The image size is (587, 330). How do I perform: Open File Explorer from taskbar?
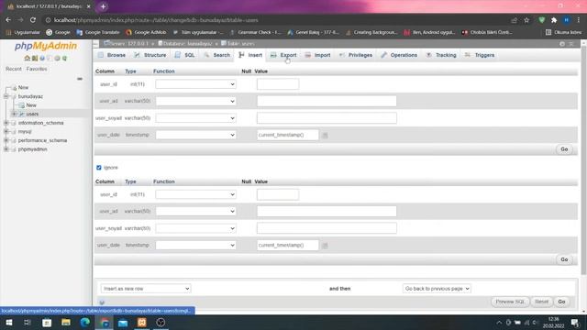(66, 323)
